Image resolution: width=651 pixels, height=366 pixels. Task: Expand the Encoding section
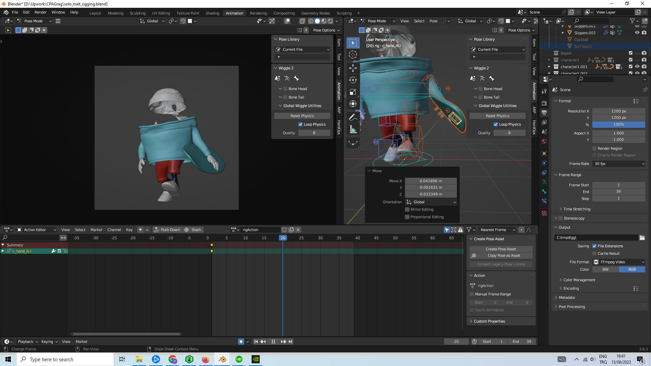tap(571, 288)
